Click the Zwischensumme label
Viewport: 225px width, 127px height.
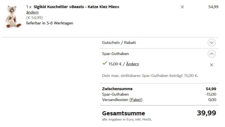[117, 89]
